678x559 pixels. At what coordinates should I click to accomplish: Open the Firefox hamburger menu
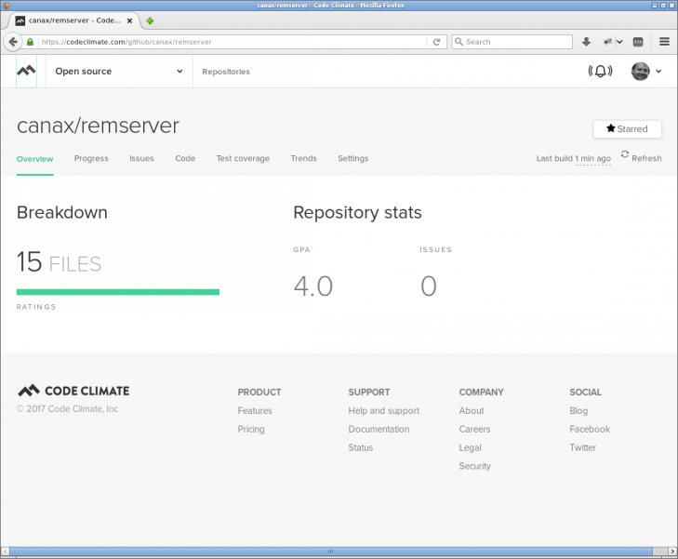[x=664, y=42]
